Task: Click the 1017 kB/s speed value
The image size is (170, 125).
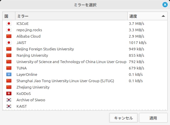Action: 138,43
